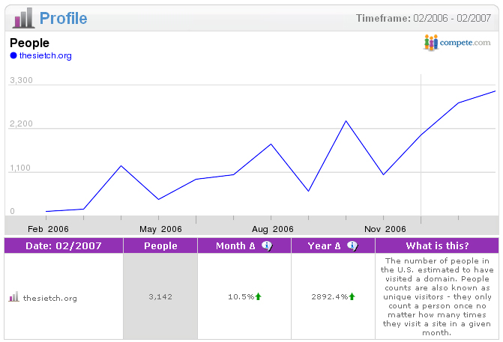Select the People column header
This screenshot has width=503, height=342.
[x=160, y=246]
